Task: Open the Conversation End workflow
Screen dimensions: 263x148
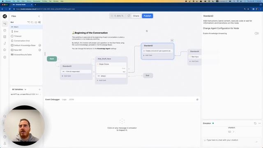Action: coord(26,41)
